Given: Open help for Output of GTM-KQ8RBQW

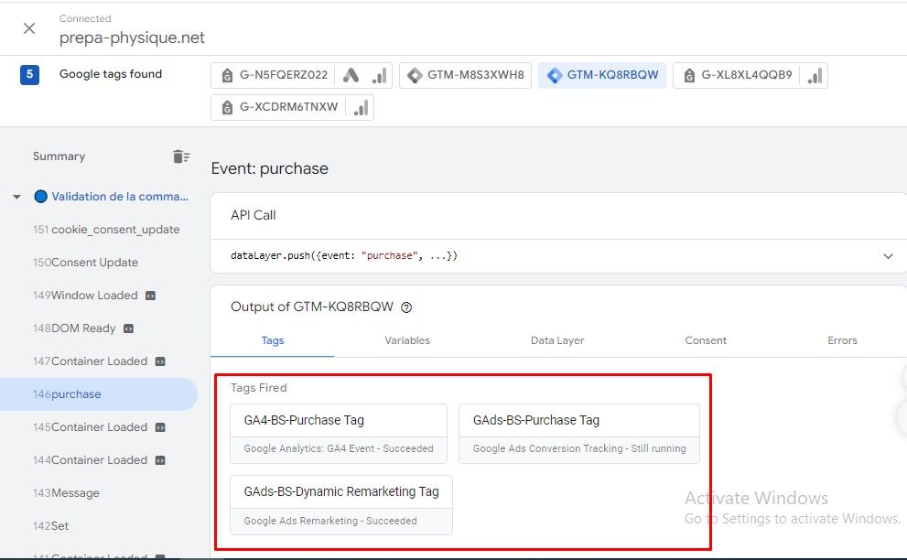Looking at the screenshot, I should pos(406,307).
